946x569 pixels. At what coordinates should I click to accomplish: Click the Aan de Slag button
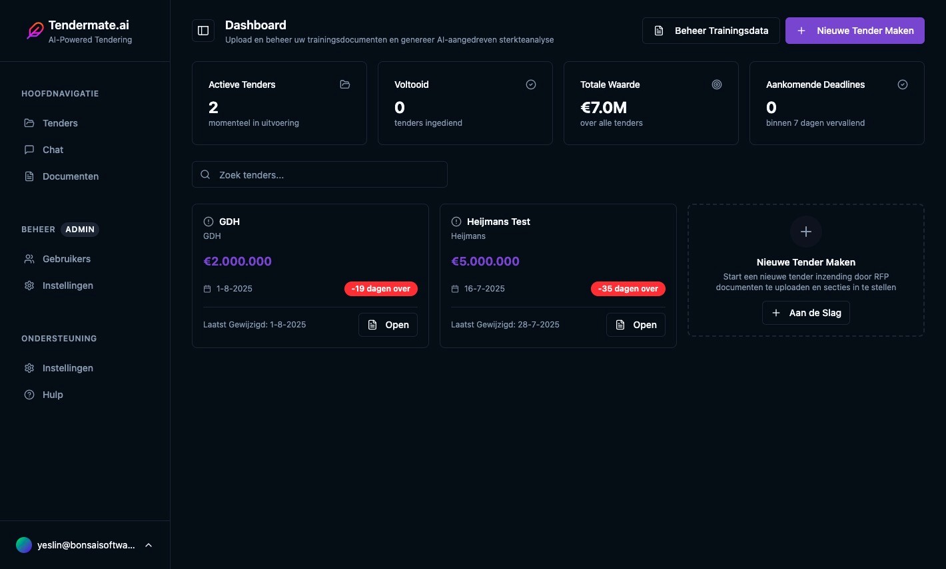click(806, 313)
